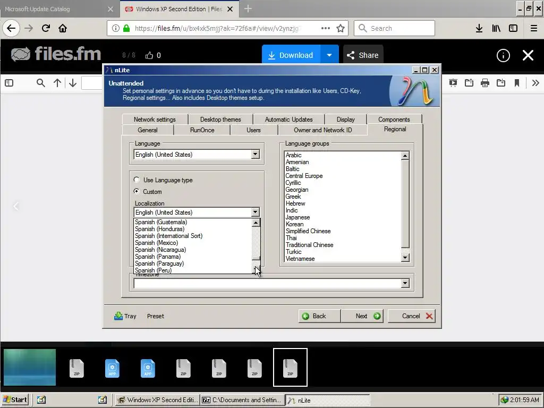Click the viewer bookmark icon

pos(517,83)
